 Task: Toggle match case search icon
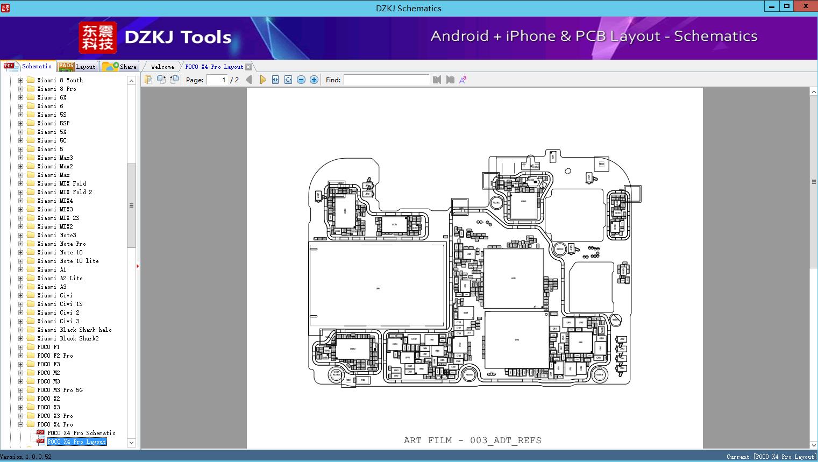pos(463,80)
